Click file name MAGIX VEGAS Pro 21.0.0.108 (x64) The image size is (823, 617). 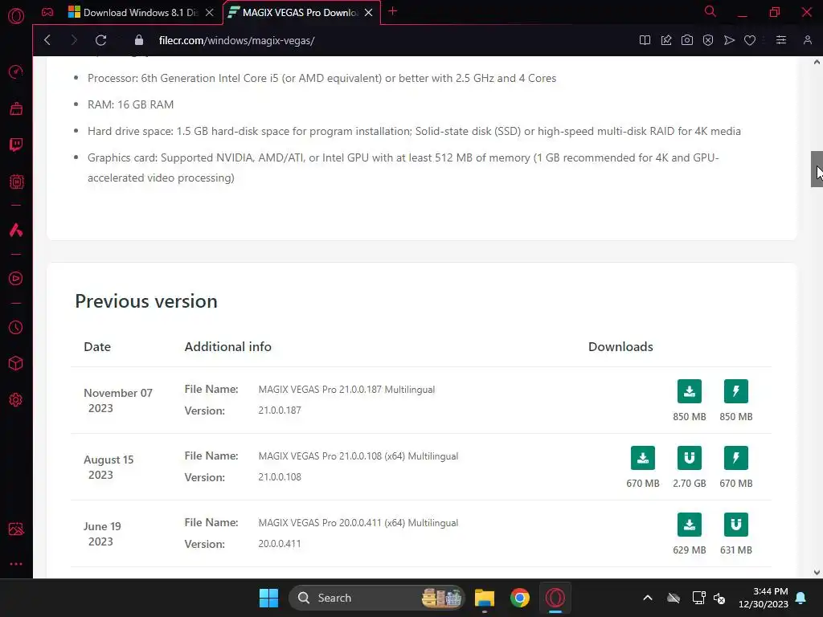(358, 456)
